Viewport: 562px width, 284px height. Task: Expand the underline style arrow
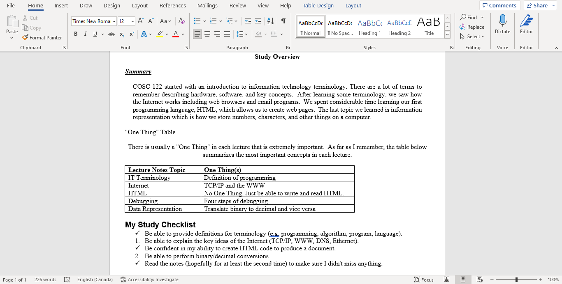tap(102, 34)
